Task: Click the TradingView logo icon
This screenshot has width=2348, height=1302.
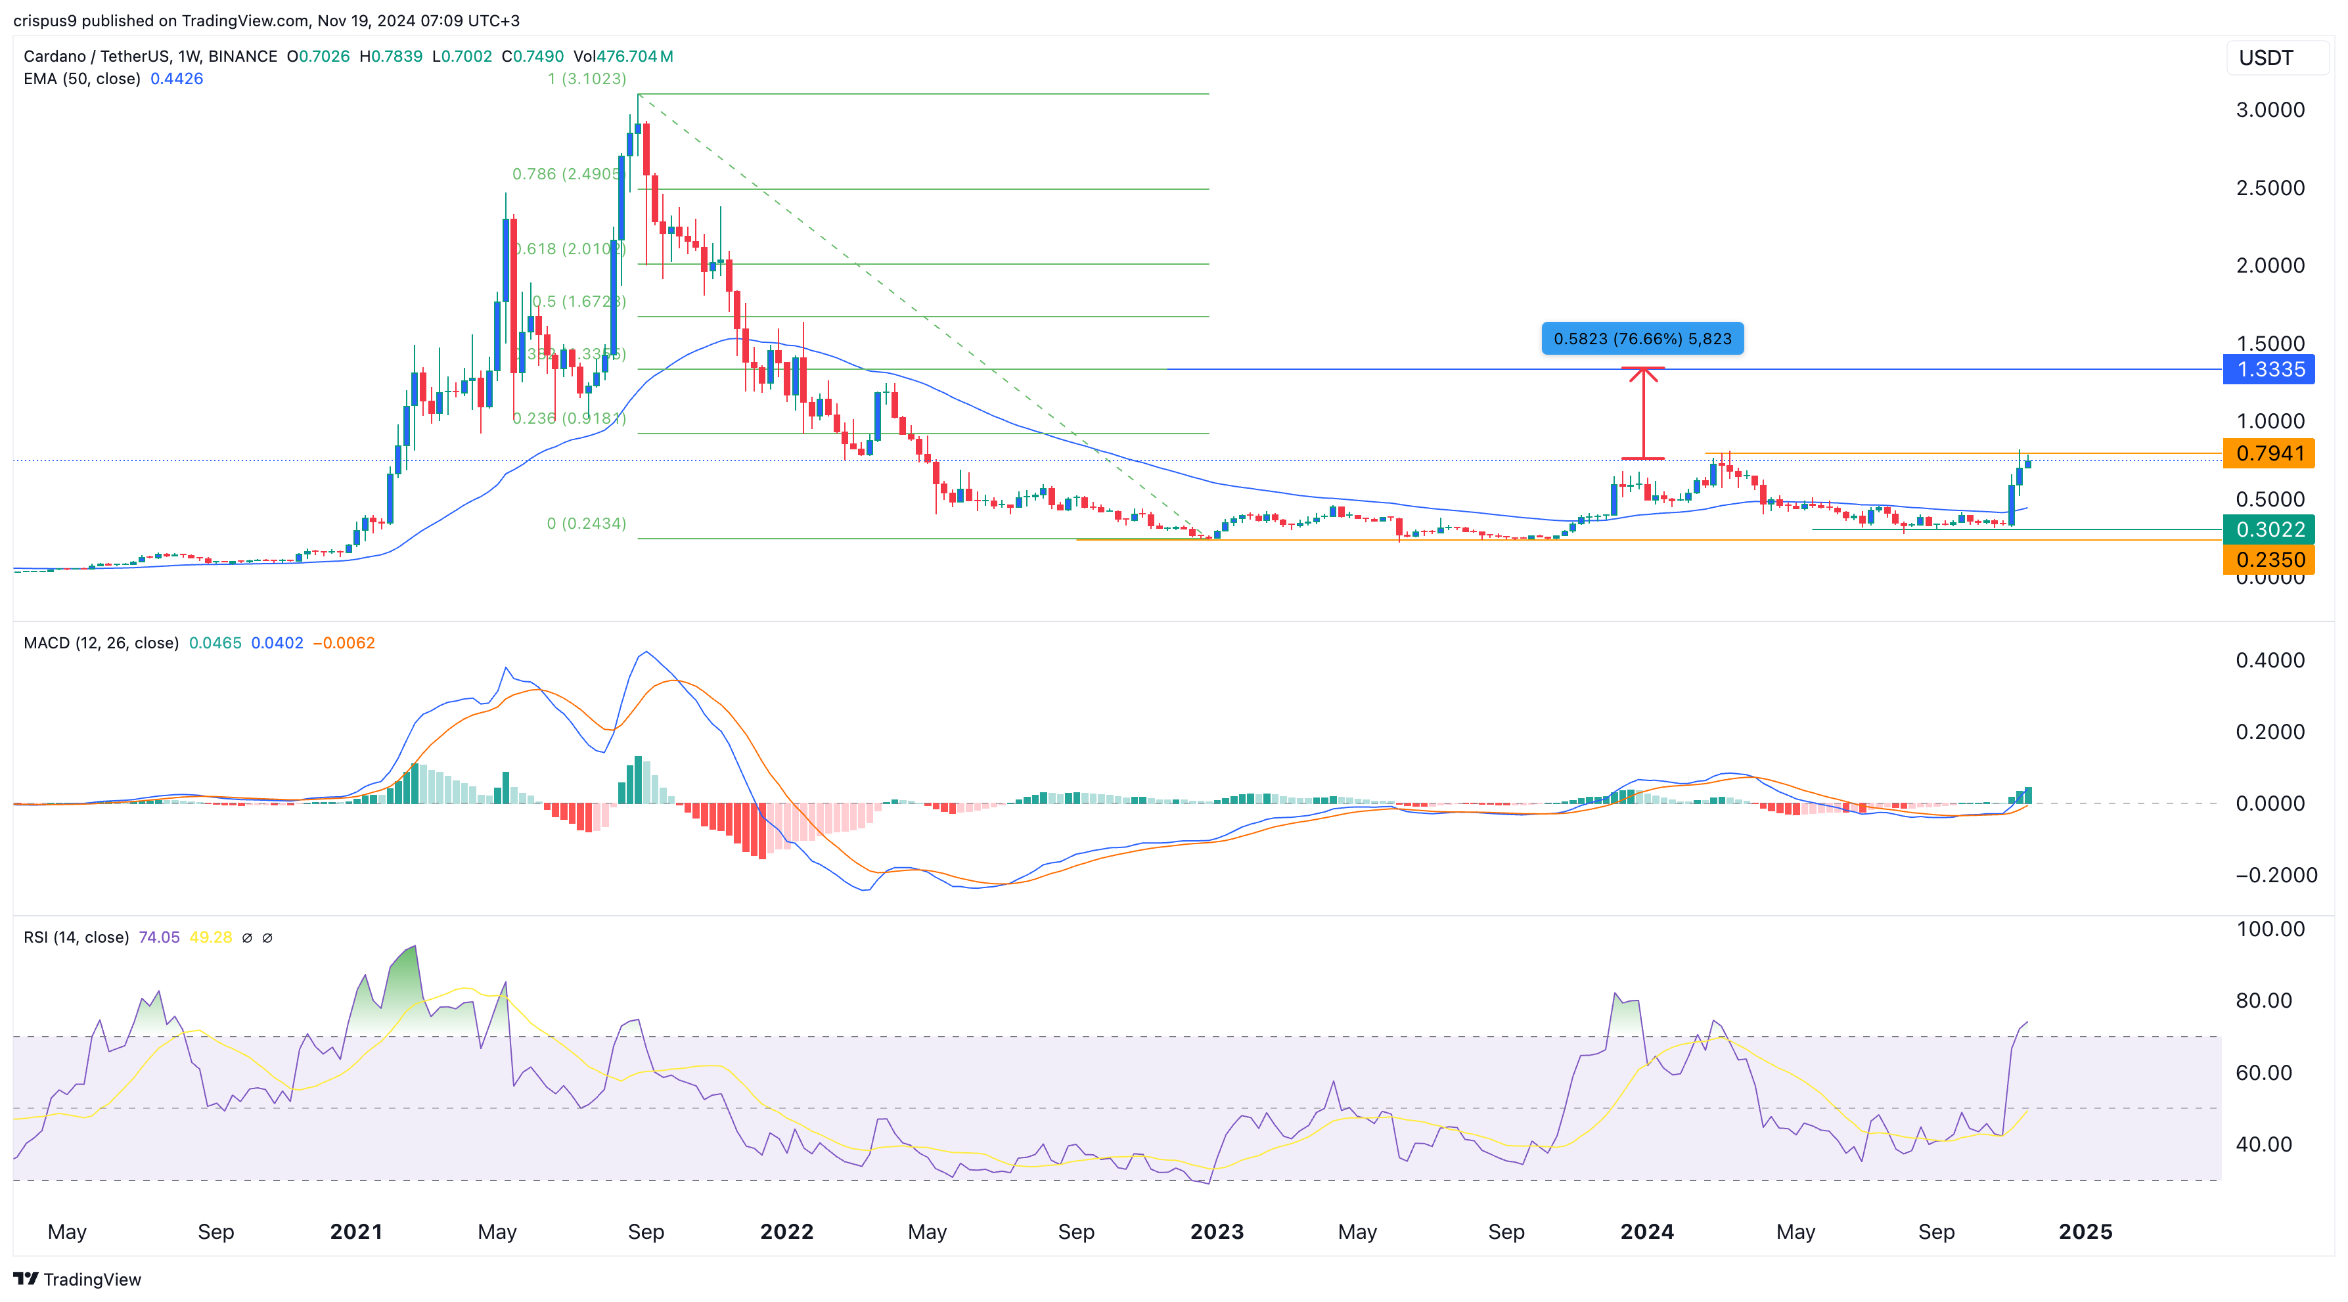Action: tap(26, 1278)
